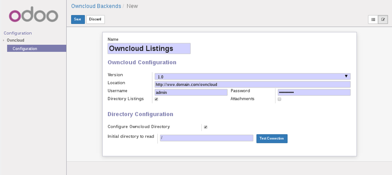Click the Configure Owncloud Directory label
392x175 pixels.
139,127
